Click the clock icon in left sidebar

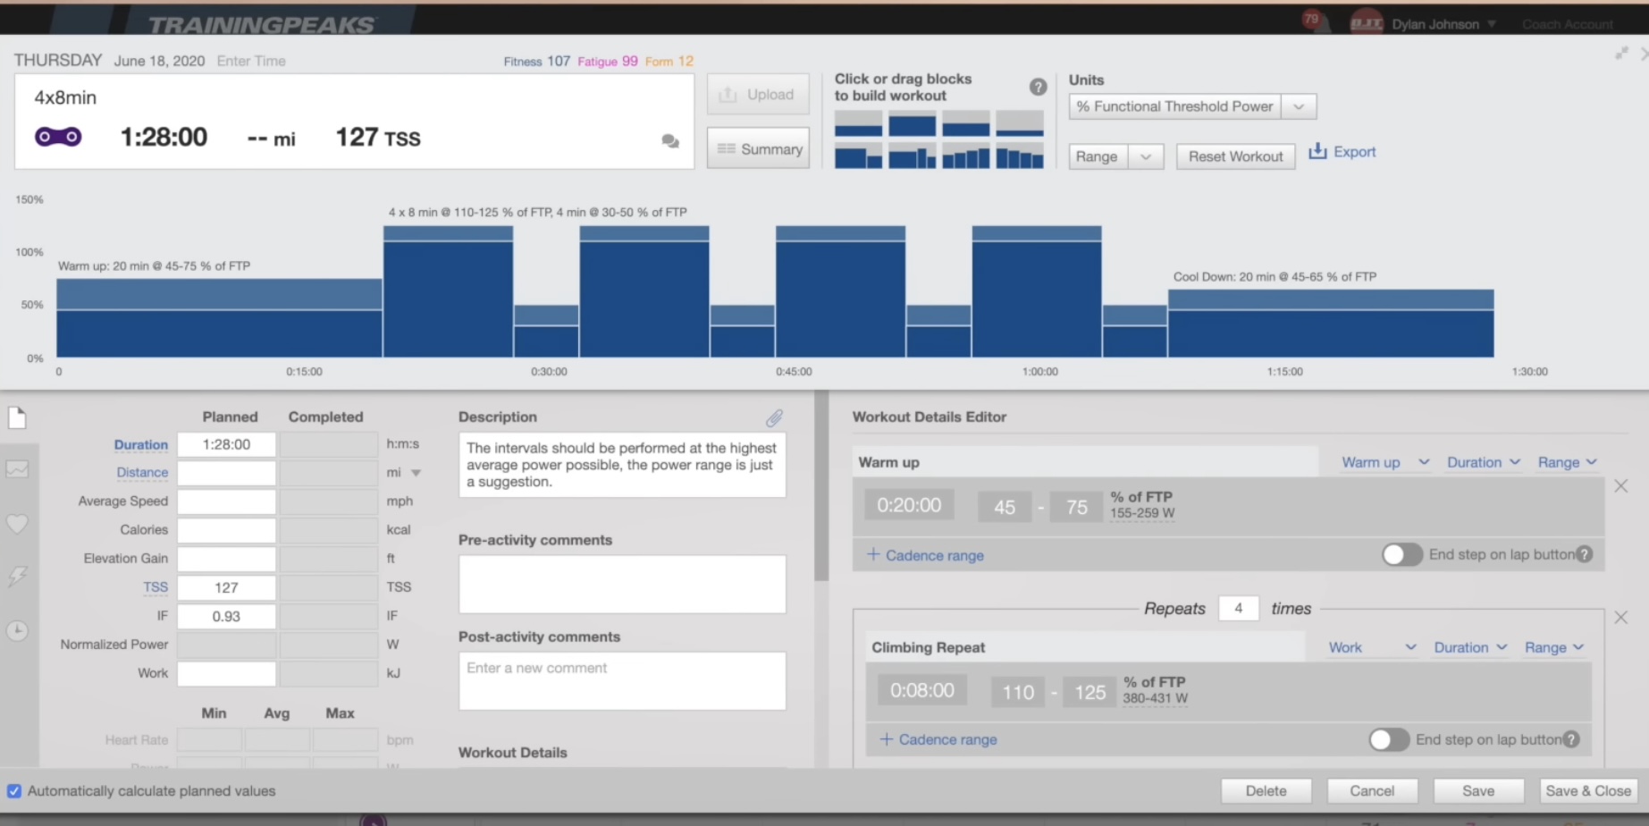[17, 630]
